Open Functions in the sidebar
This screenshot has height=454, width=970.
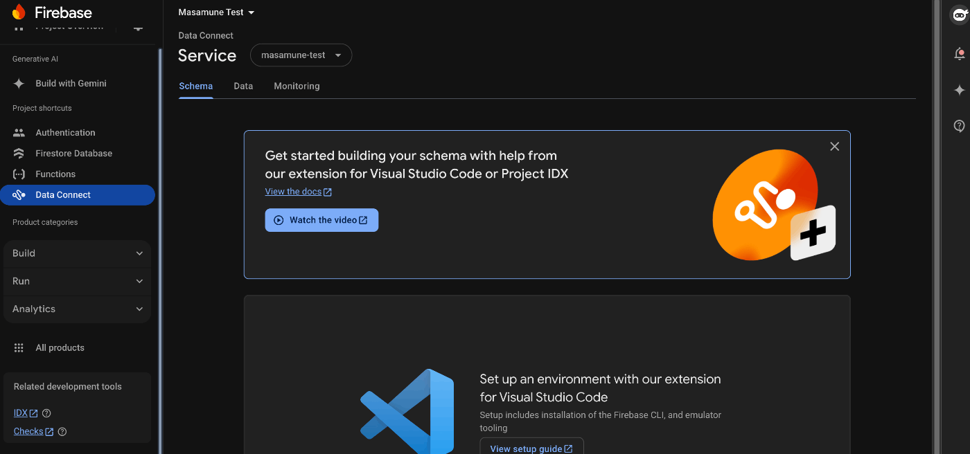[x=77, y=174]
